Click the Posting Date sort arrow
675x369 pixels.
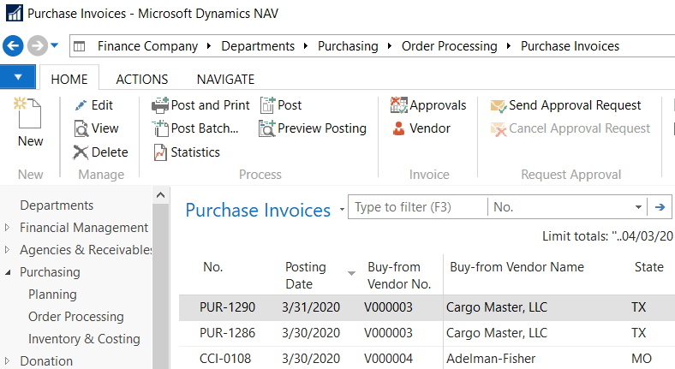pyautogui.click(x=351, y=273)
